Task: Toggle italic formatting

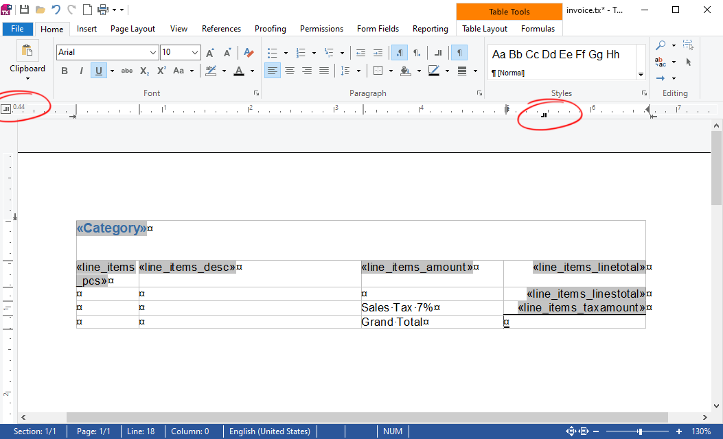Action: (82, 71)
